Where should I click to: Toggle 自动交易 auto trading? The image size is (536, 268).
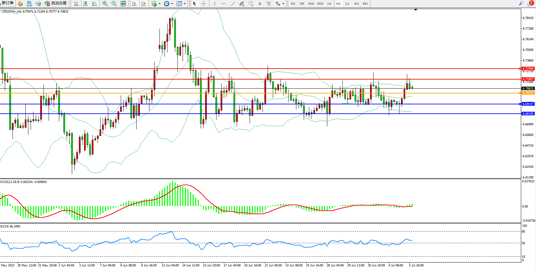coord(56,4)
